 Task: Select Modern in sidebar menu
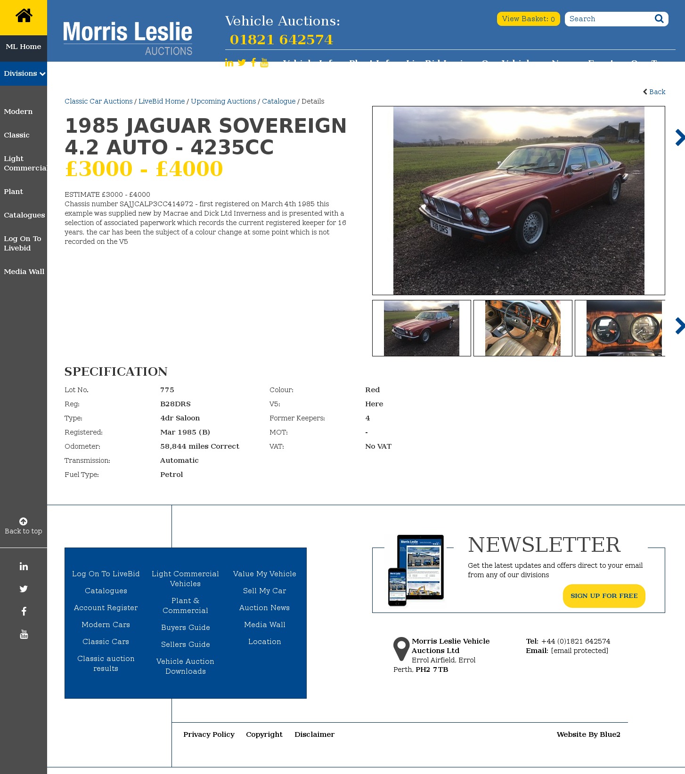pyautogui.click(x=18, y=112)
